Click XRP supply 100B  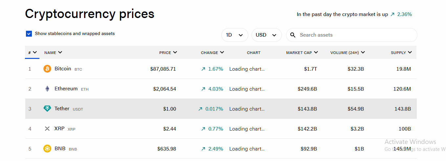pos(405,129)
